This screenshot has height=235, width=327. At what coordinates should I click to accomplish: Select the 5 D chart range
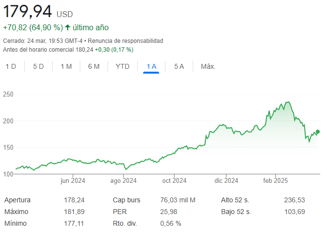[x=38, y=66]
